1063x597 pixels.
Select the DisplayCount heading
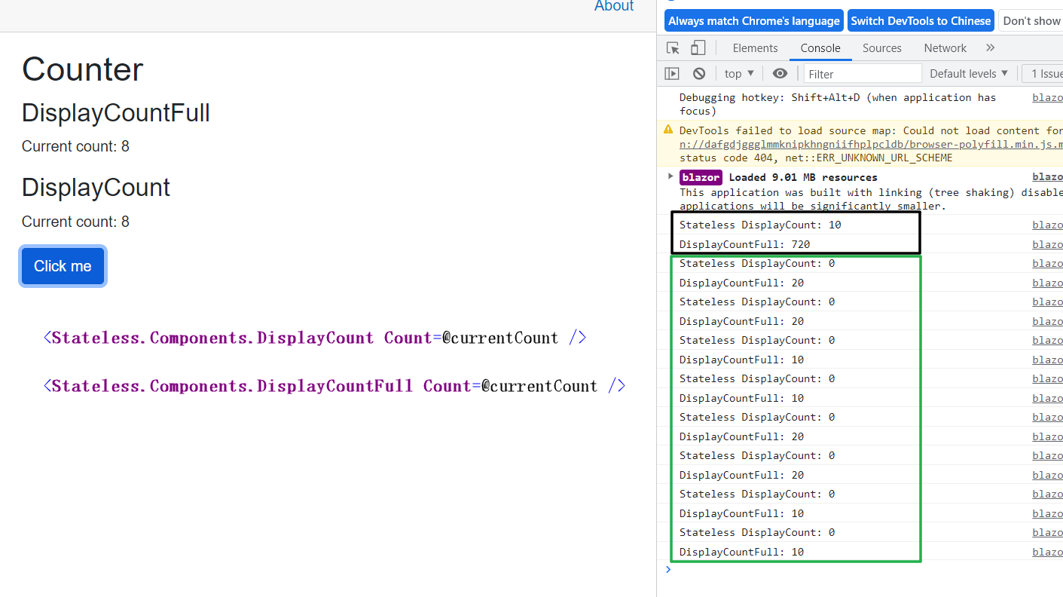[x=96, y=187]
